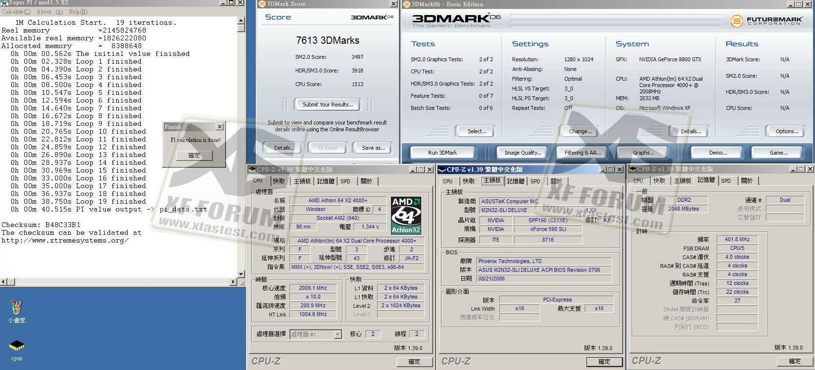
Task: Open About tab in the memory CPU-Z window
Action: pos(747,181)
